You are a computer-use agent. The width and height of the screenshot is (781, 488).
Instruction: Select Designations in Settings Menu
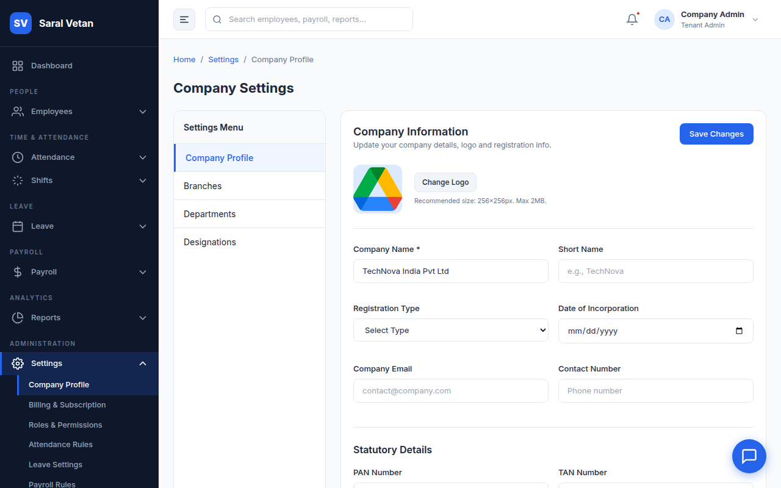(x=250, y=242)
